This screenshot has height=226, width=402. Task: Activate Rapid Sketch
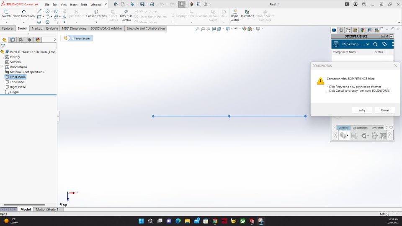tap(234, 15)
